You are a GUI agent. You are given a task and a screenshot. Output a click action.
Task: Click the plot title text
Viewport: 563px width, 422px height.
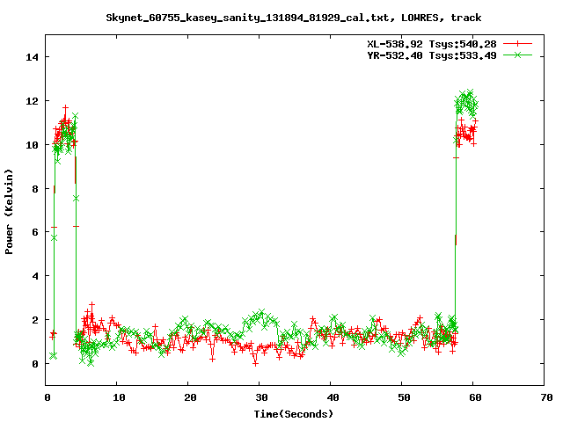(x=293, y=18)
